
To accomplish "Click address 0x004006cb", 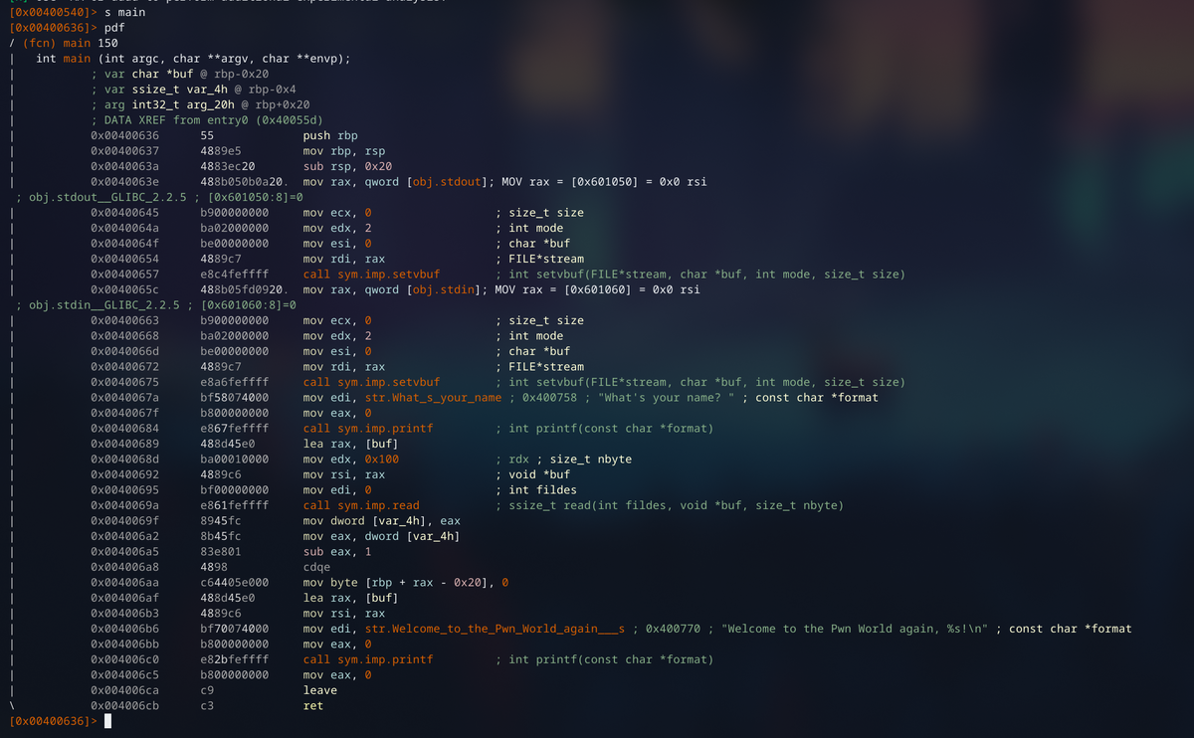I will click(x=124, y=706).
